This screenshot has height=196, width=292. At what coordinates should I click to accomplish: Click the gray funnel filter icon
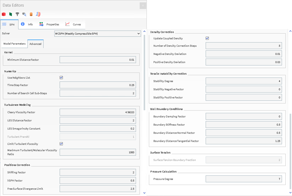(17, 14)
